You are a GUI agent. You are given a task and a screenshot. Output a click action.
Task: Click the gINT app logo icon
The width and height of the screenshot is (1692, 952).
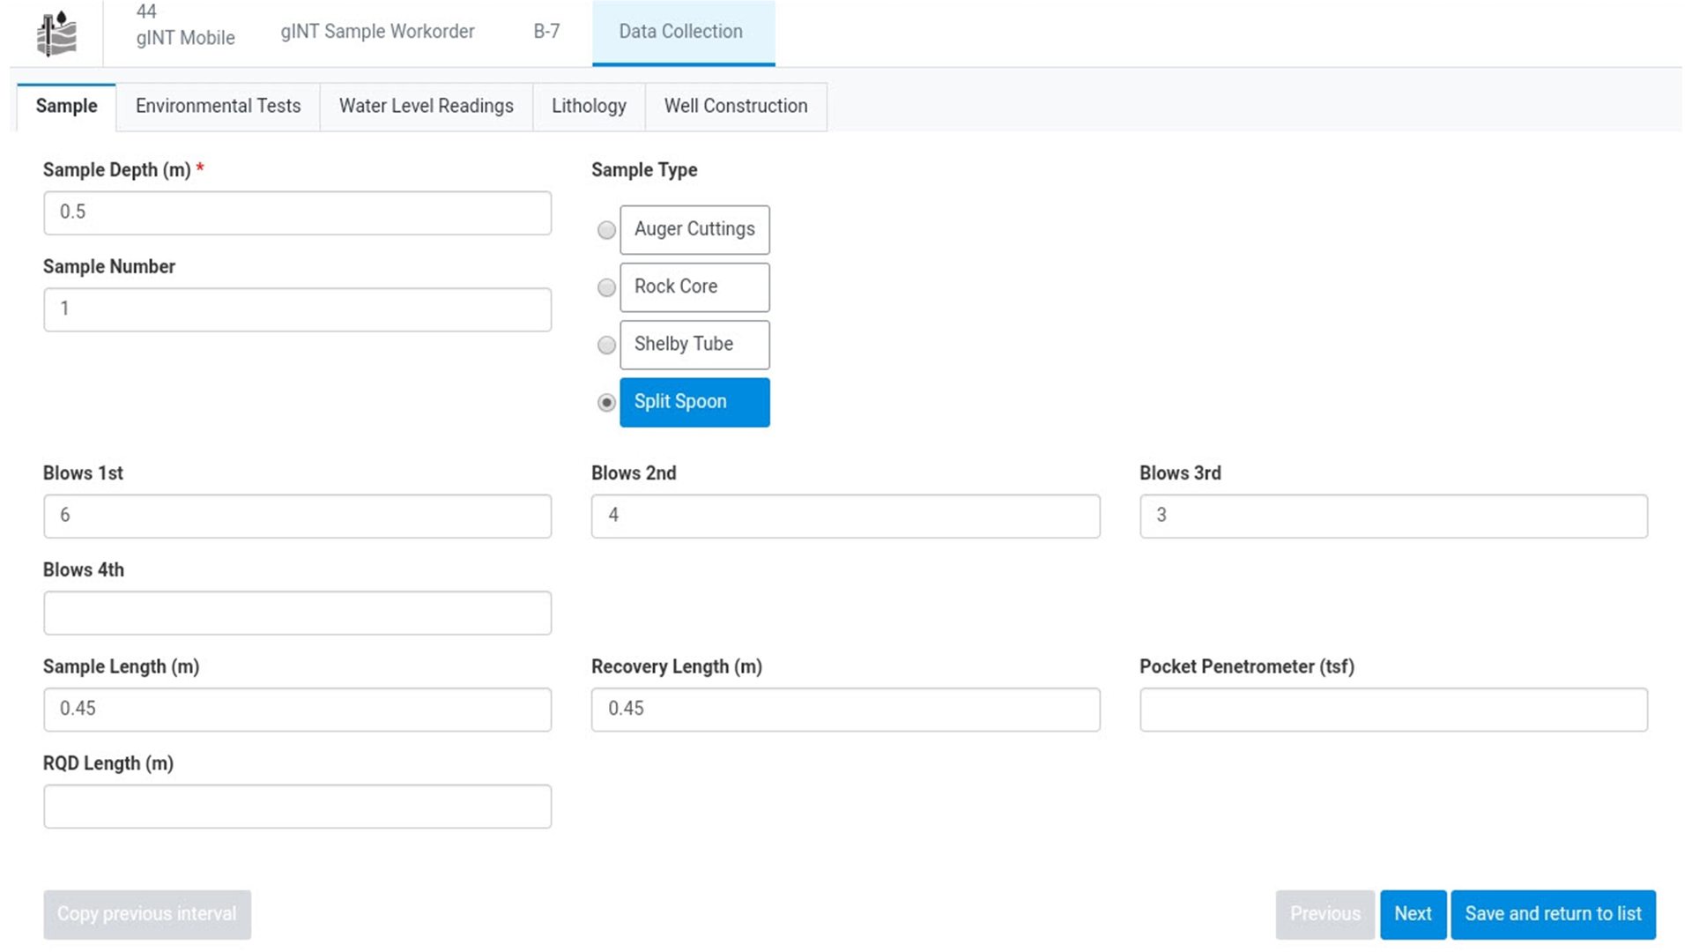click(56, 33)
